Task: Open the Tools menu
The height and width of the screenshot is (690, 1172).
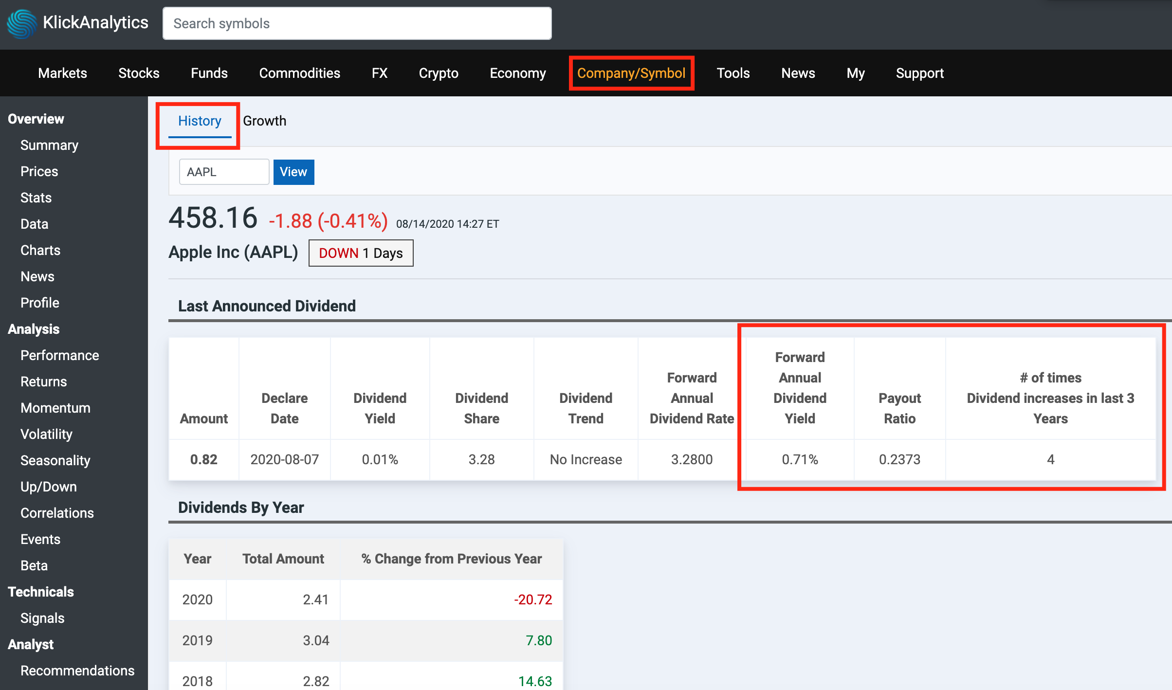Action: (x=733, y=73)
